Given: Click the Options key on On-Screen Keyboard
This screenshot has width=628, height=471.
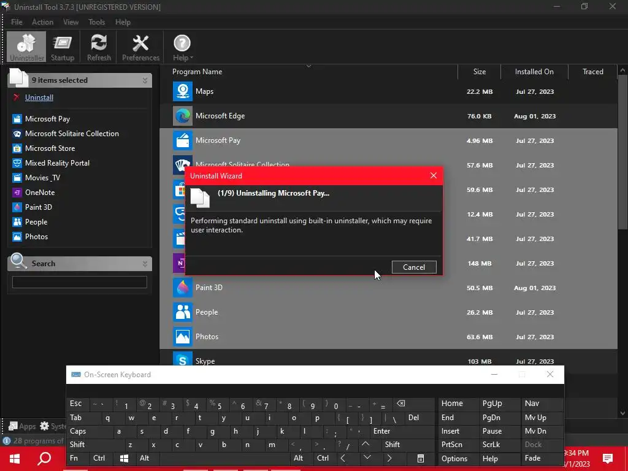Looking at the screenshot, I should point(458,459).
